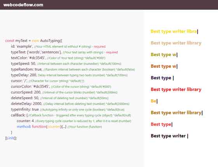This screenshot has width=218, height=167.
Task: Click the 'Color of Your text' comment
Action: [76, 58]
